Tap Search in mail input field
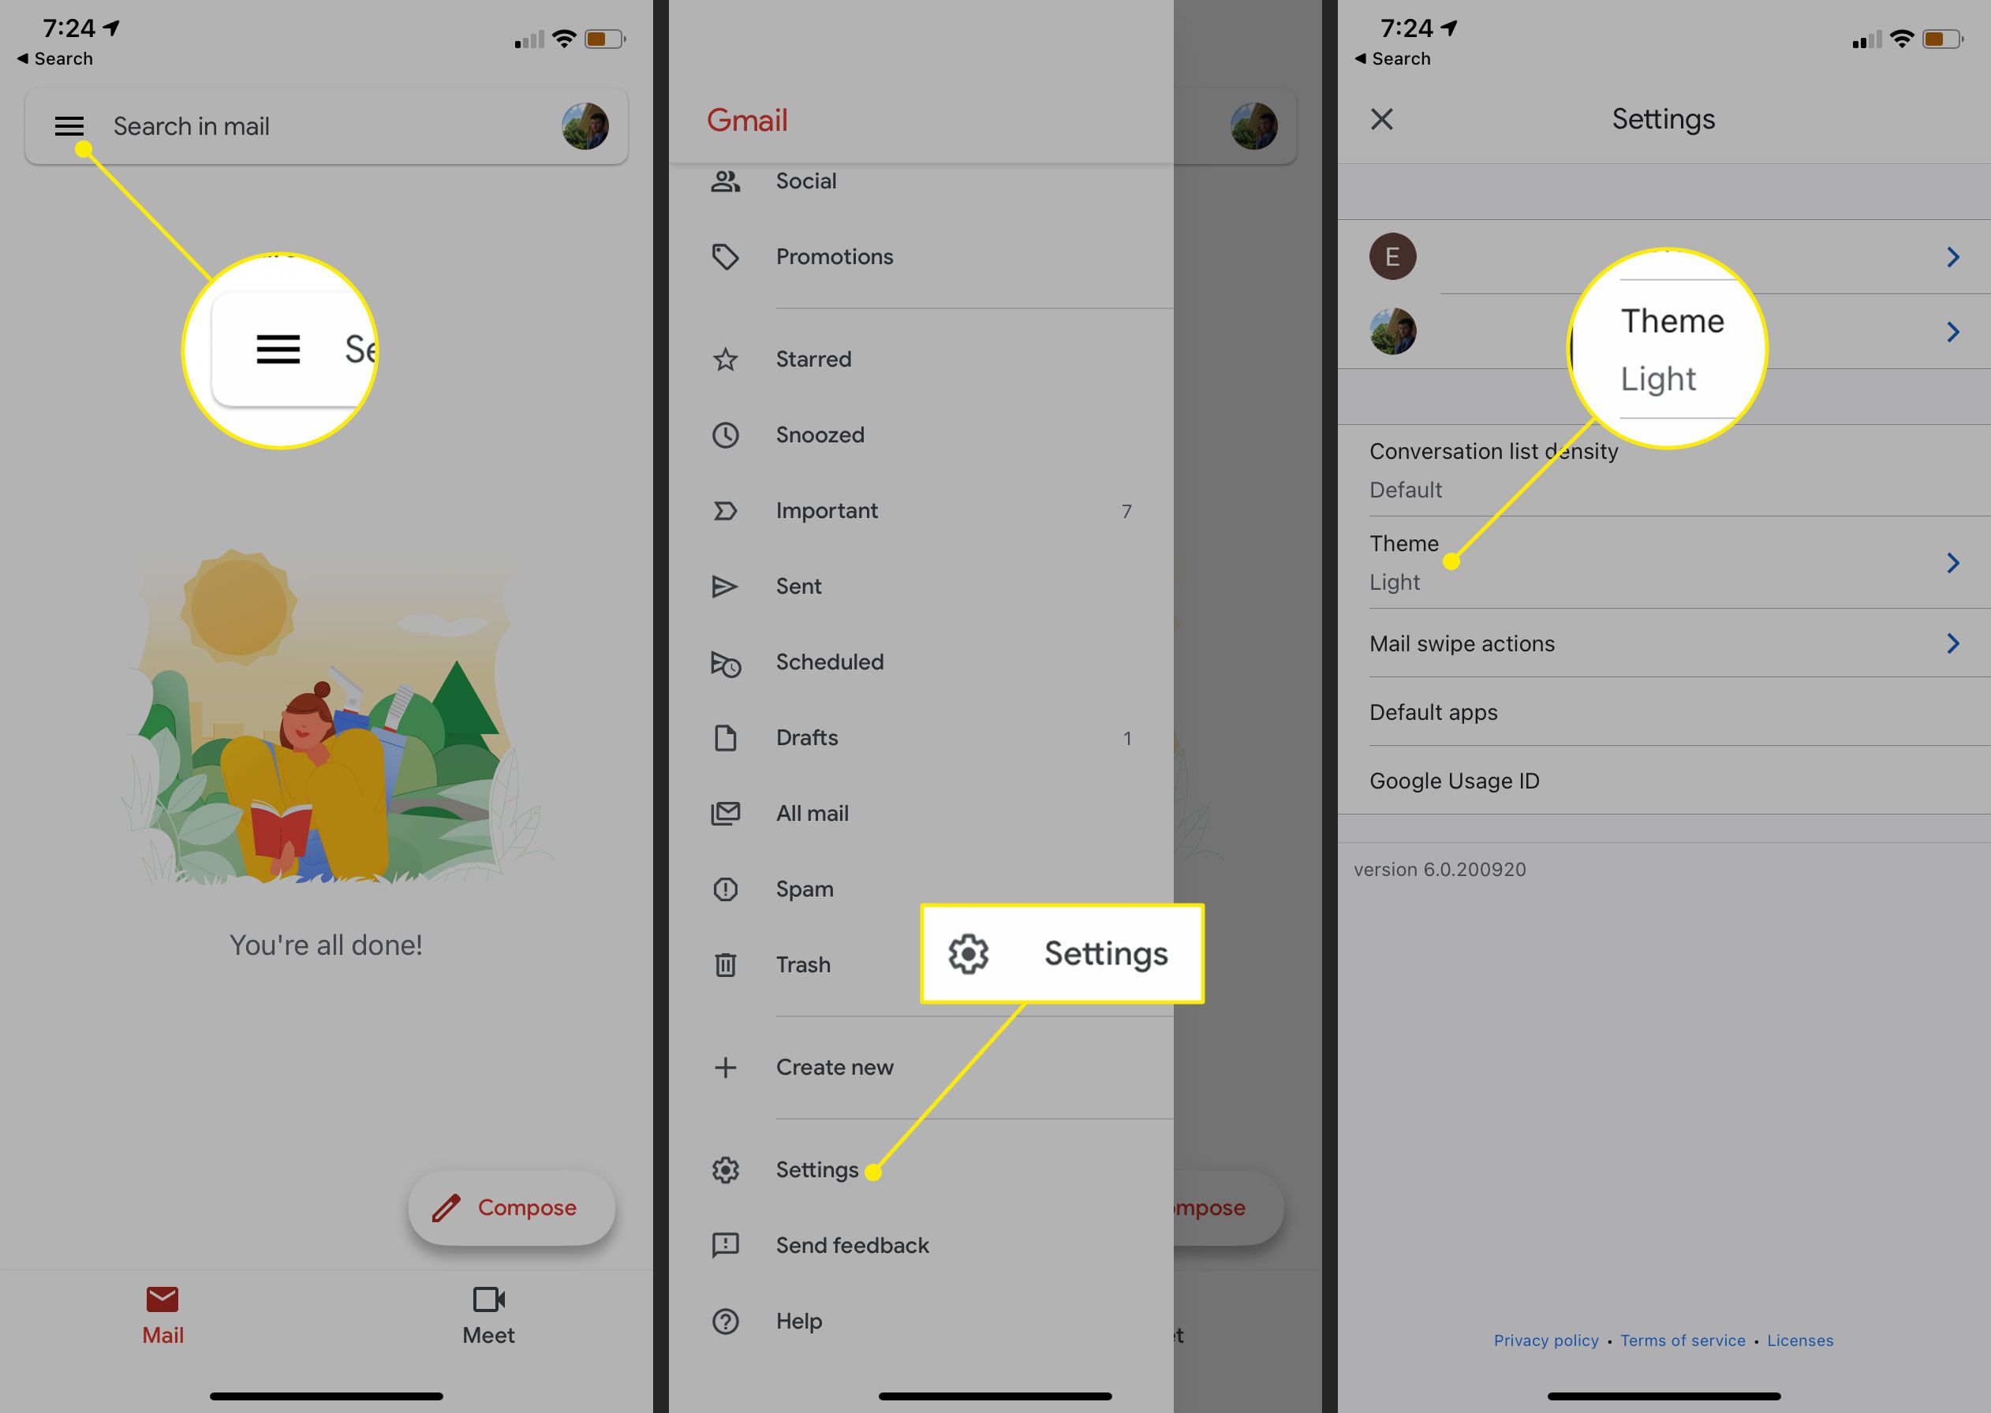The image size is (1991, 1413). (326, 125)
